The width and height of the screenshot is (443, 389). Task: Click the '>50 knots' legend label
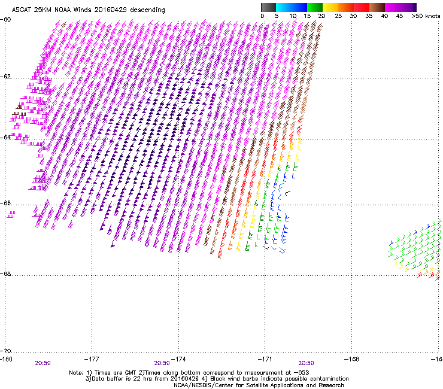426,16
